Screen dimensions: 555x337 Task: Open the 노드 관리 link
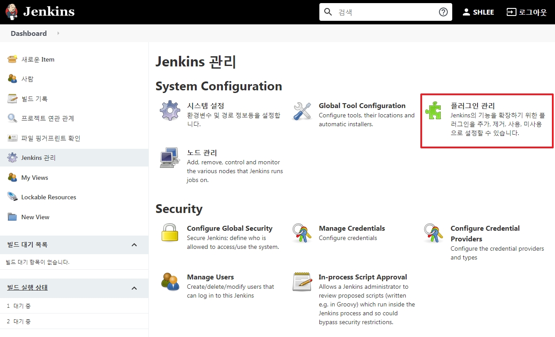pos(202,153)
